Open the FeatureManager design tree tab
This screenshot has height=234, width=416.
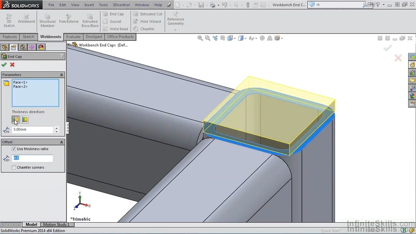coord(5,47)
